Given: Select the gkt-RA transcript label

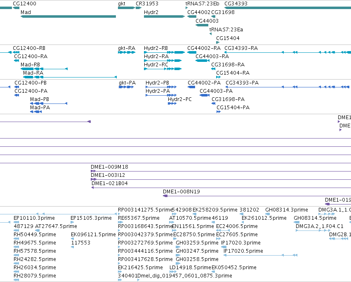Looking at the screenshot, I should (x=127, y=48).
